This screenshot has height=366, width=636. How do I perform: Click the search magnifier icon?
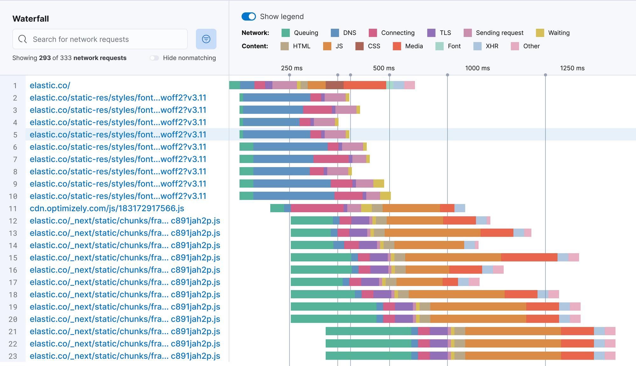[x=22, y=39]
